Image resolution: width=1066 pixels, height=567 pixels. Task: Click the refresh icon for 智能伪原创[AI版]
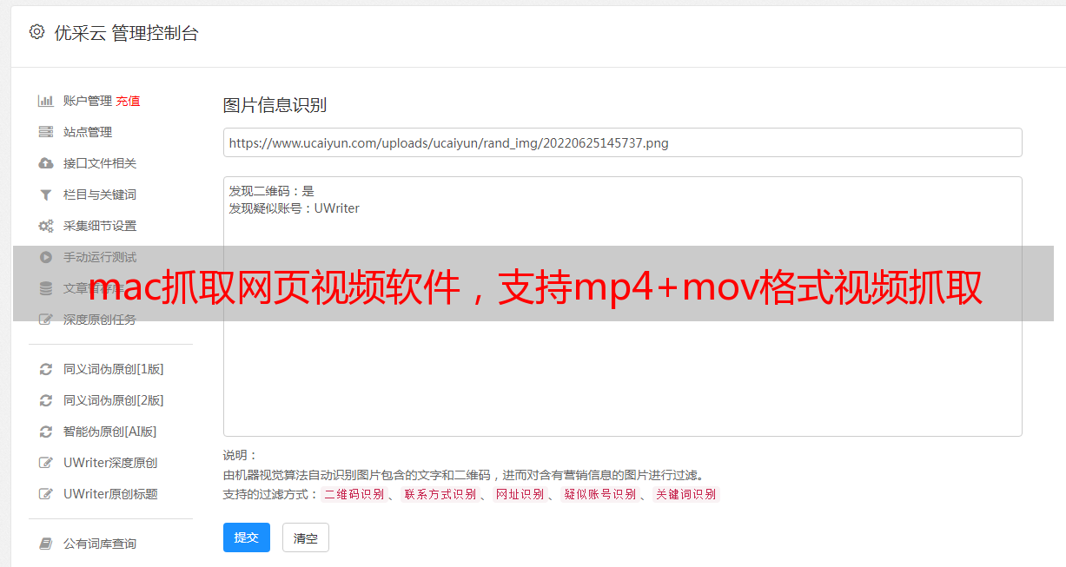pos(46,432)
